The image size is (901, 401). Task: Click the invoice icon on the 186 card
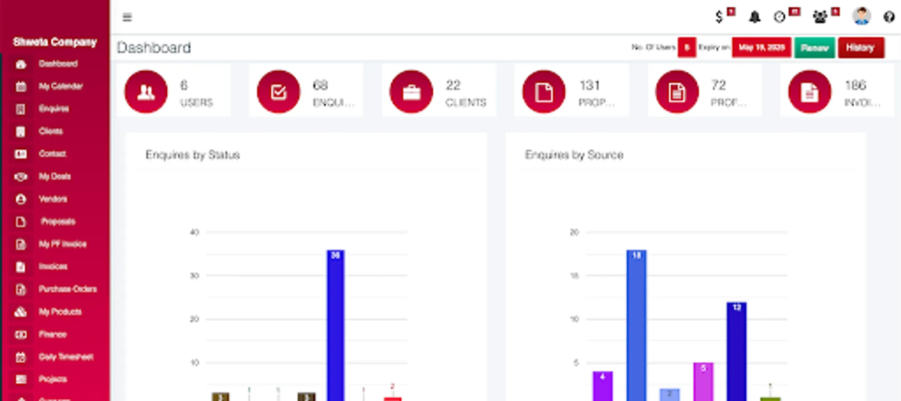[x=810, y=92]
